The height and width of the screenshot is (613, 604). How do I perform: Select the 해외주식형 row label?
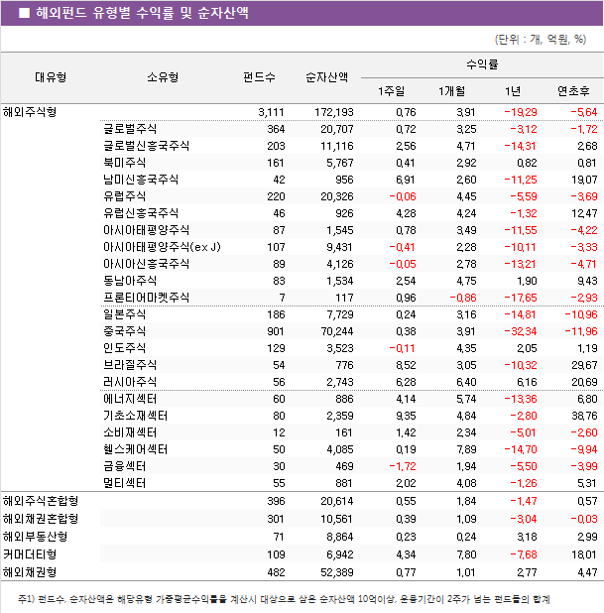(x=30, y=112)
